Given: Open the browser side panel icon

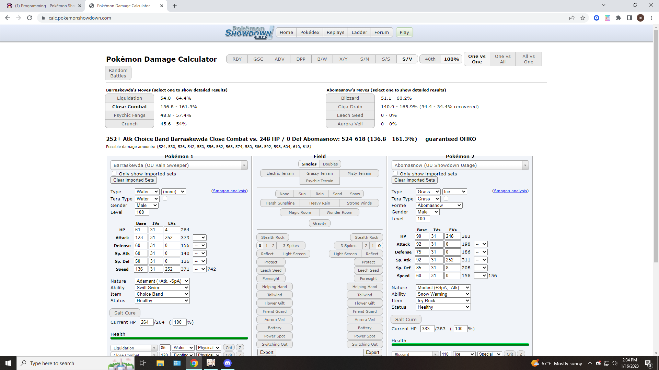Looking at the screenshot, I should 629,18.
